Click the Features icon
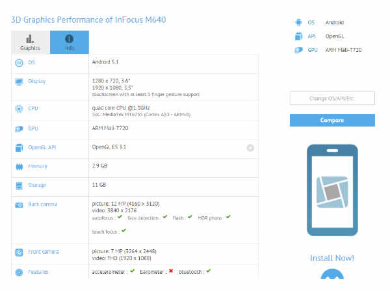 point(19,273)
